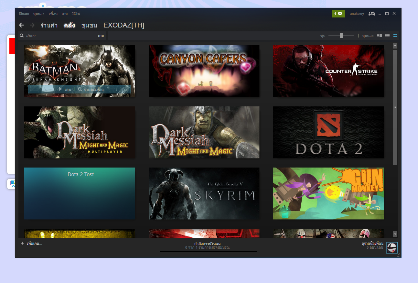Select Dark Messiah Might and Magic single-player tile
The width and height of the screenshot is (418, 283).
(204, 132)
